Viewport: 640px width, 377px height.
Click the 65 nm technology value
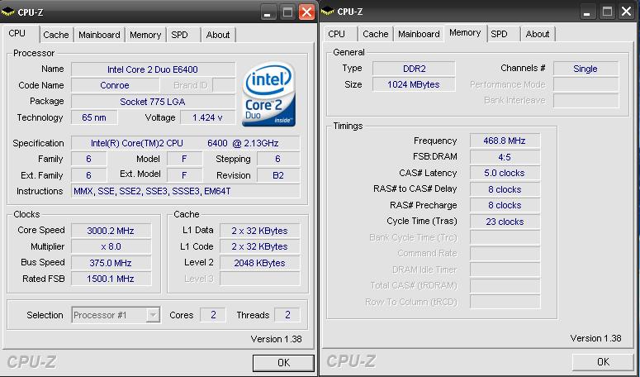click(94, 117)
